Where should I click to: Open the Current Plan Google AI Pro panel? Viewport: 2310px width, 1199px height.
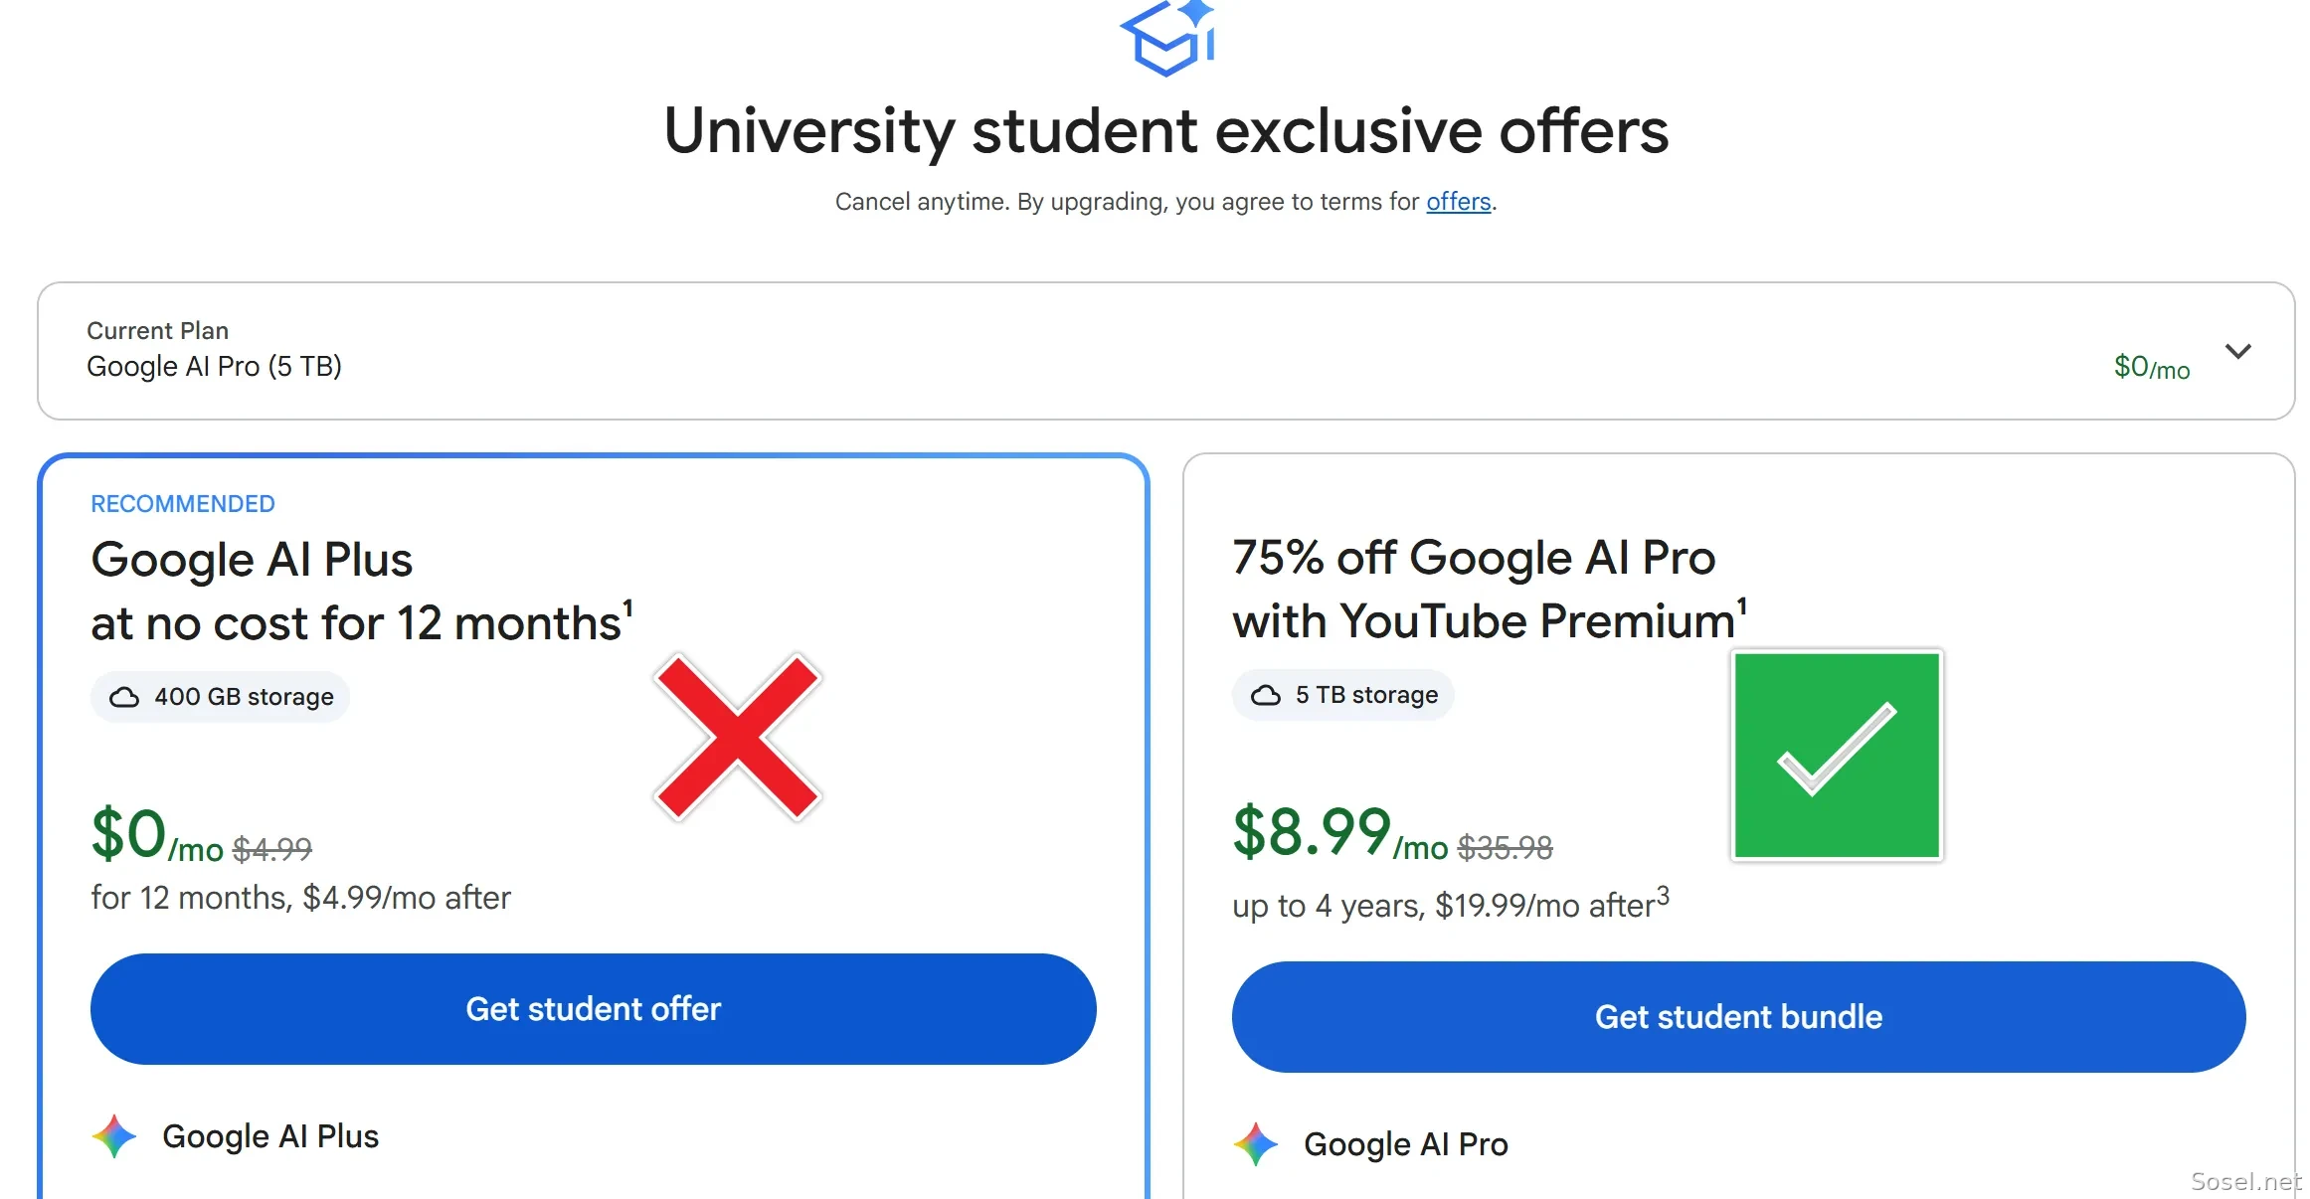pyautogui.click(x=1165, y=351)
